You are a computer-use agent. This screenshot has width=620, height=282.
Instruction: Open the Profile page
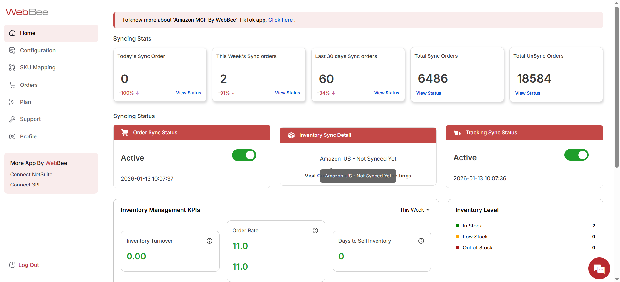tap(28, 136)
